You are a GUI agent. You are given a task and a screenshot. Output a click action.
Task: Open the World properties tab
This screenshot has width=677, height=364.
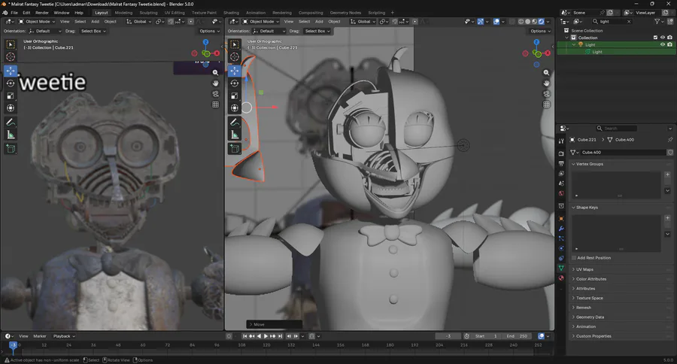[x=561, y=193]
